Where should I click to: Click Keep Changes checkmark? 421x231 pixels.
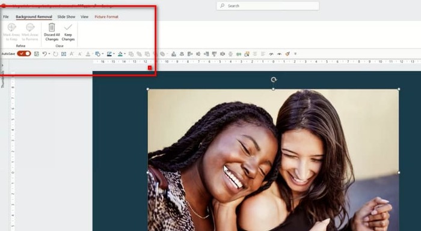pyautogui.click(x=68, y=27)
